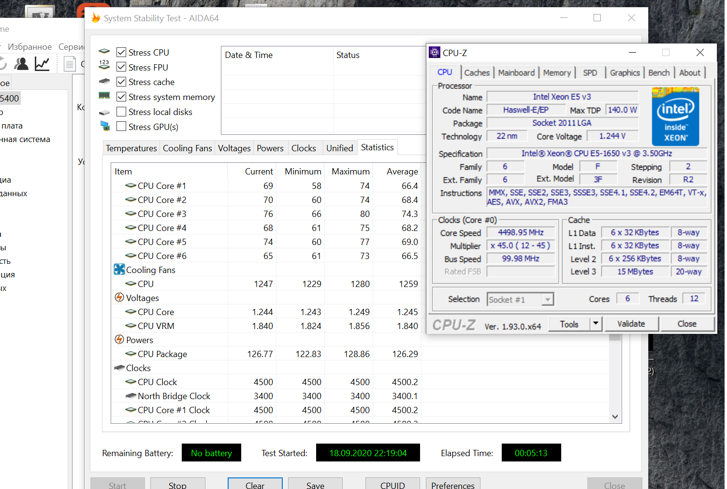Switch to the Graphics tab in CPU-Z
Screen dimensions: 727x489
pyautogui.click(x=625, y=72)
